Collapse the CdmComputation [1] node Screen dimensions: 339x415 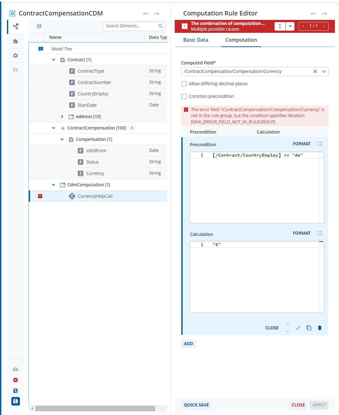pos(53,185)
